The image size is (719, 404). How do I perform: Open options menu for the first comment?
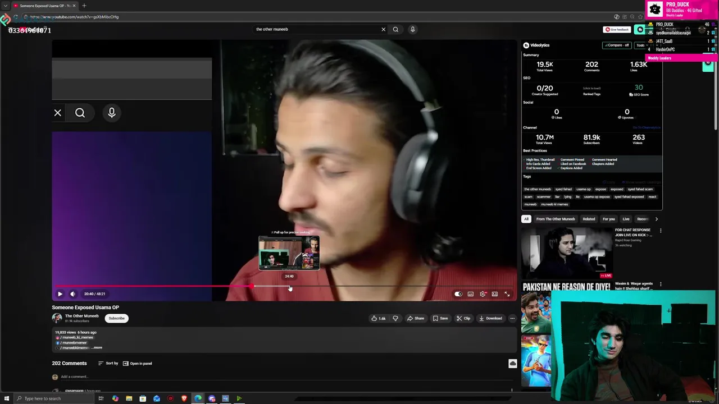[512, 390]
